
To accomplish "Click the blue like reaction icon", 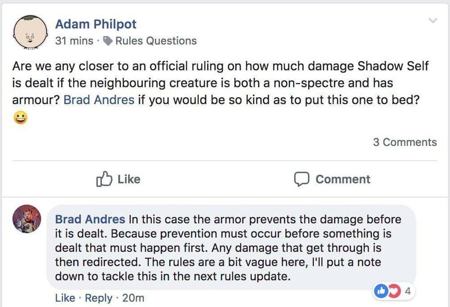I will 381,291.
